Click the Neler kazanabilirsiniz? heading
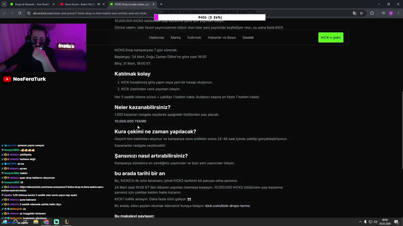This screenshot has height=226, width=403. click(x=143, y=107)
